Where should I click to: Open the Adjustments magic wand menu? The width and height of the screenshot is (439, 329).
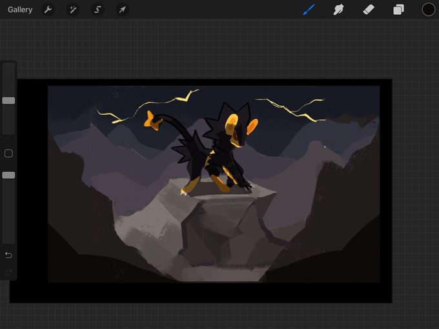click(73, 10)
